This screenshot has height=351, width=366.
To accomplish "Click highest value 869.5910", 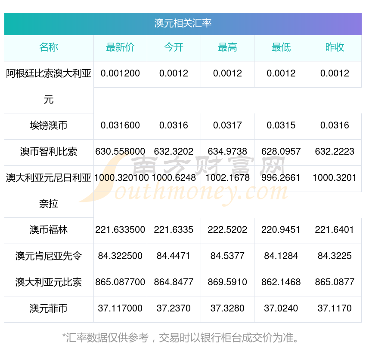I will (227, 282).
